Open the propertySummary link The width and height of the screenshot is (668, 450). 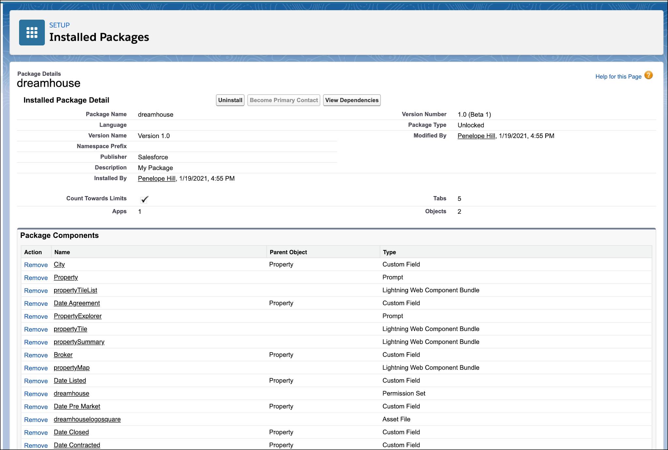(79, 342)
